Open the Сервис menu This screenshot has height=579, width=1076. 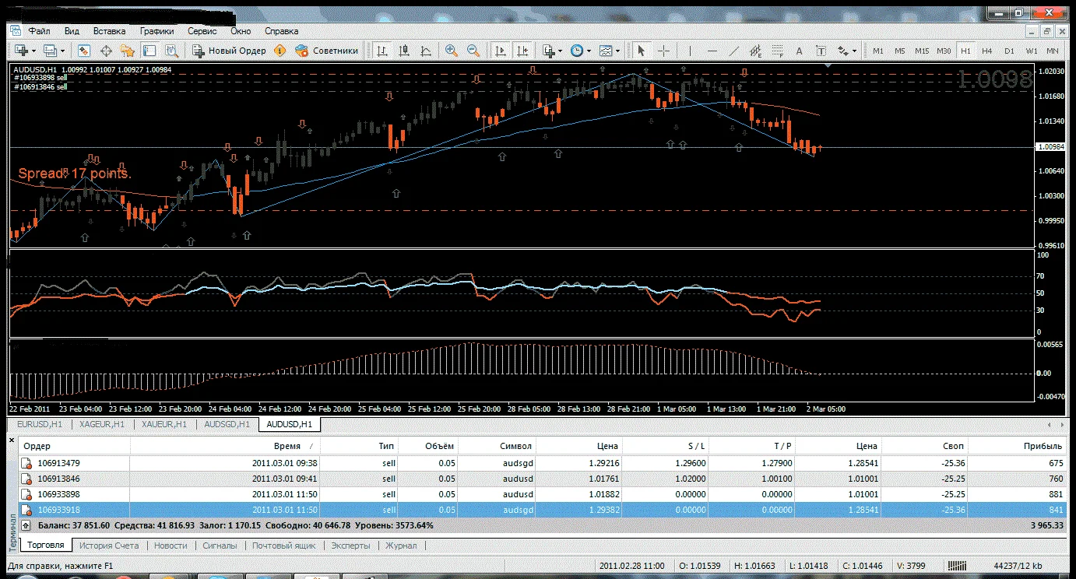point(202,31)
